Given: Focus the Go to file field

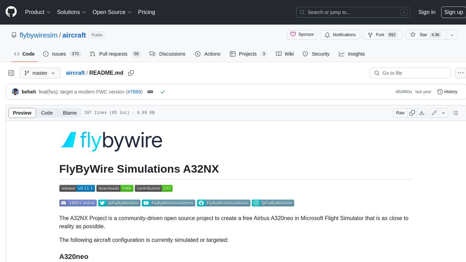Looking at the screenshot, I should click(x=410, y=73).
